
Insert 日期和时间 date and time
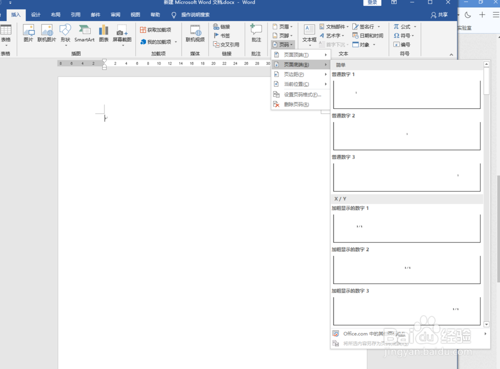pyautogui.click(x=367, y=35)
